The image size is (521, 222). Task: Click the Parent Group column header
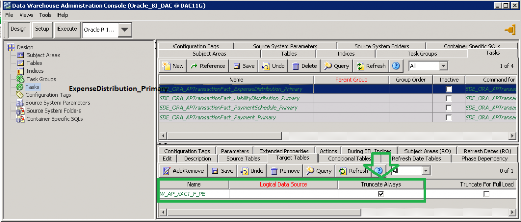pos(351,80)
